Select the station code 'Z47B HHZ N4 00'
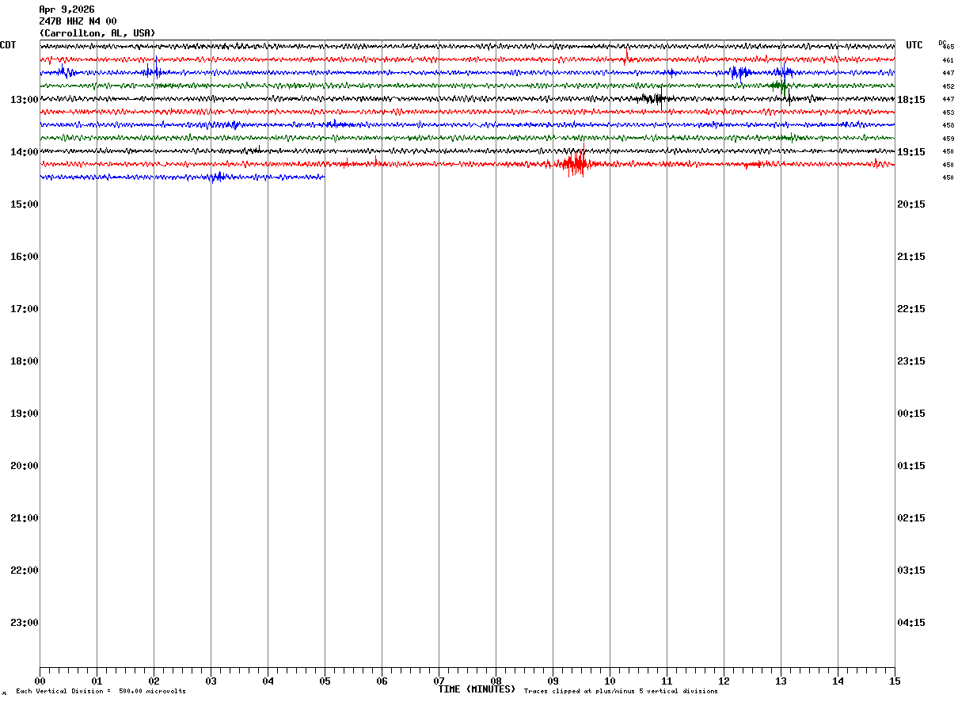The height and width of the screenshot is (702, 958). coord(78,21)
